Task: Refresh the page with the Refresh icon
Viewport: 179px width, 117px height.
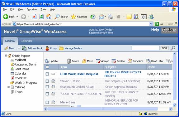Action: [x=41, y=17]
